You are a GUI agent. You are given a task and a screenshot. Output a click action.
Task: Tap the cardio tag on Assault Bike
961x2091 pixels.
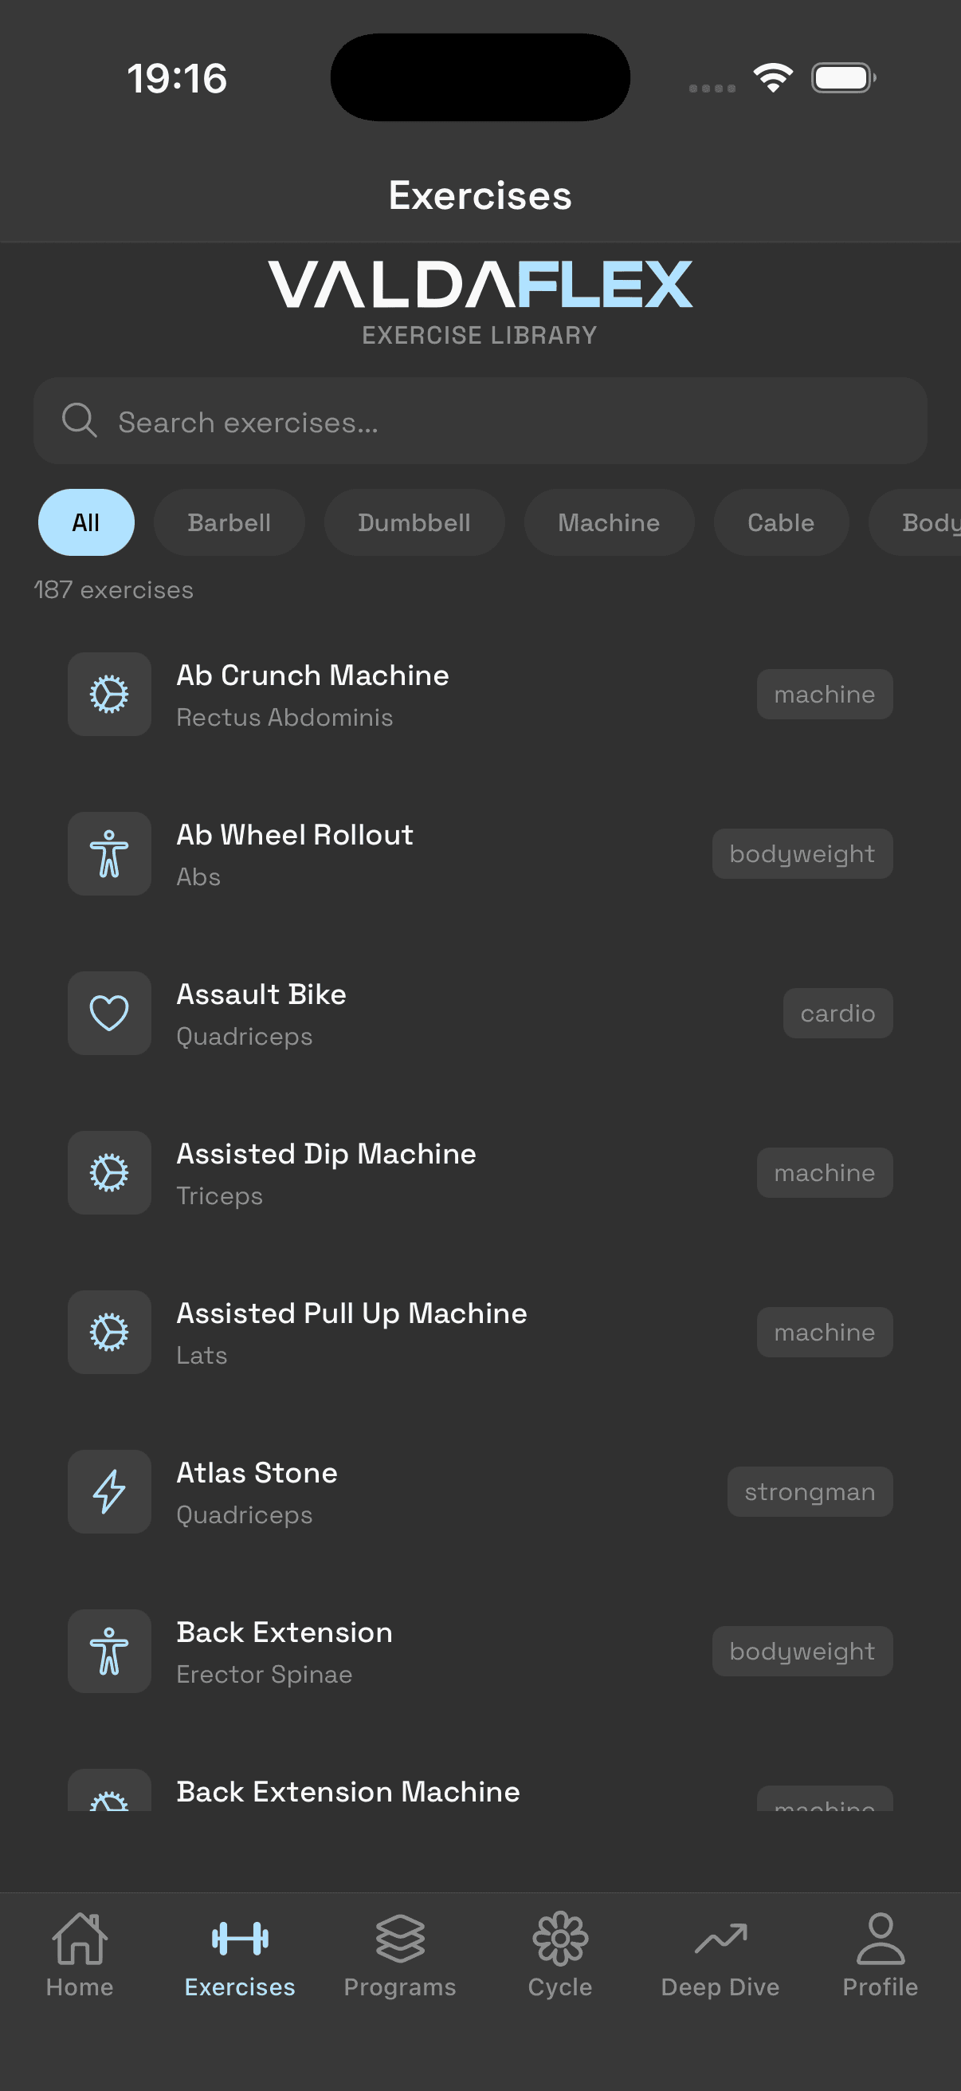837,1013
